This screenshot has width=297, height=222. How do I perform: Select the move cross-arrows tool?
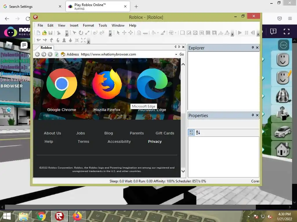pyautogui.click(x=124, y=33)
